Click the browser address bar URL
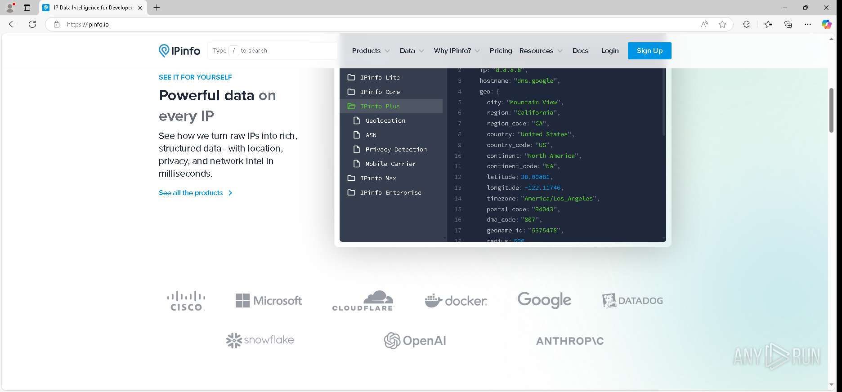 [x=88, y=24]
